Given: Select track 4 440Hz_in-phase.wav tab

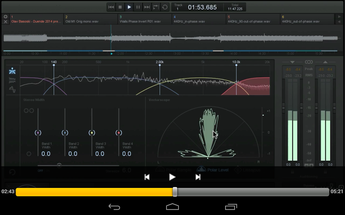Looking at the screenshot, I should click(x=199, y=19).
